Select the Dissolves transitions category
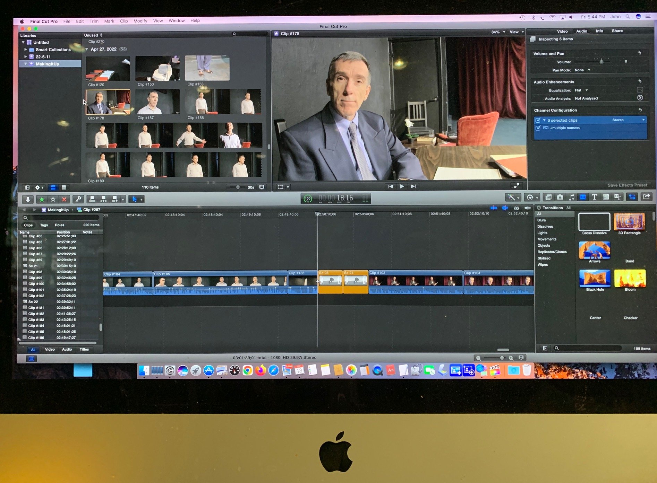657x483 pixels. (x=545, y=226)
